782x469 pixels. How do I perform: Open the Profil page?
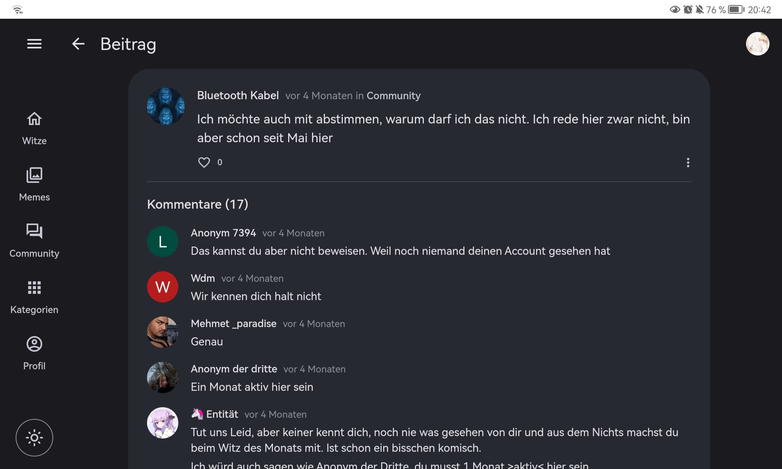point(34,353)
